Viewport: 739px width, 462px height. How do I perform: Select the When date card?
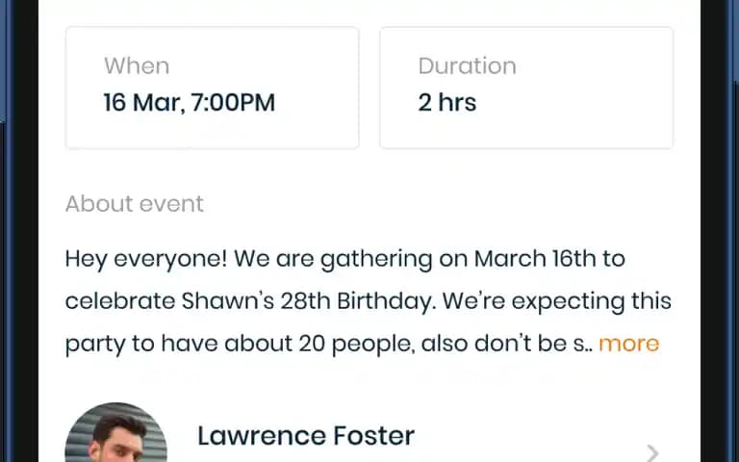(x=212, y=88)
